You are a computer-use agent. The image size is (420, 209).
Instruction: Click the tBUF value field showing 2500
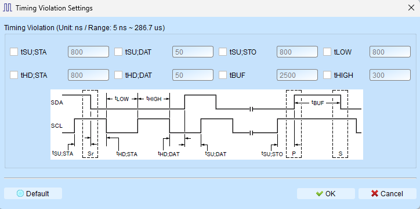tap(298, 75)
